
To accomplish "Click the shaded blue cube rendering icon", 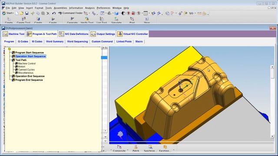I will pyautogui.click(x=116, y=13).
